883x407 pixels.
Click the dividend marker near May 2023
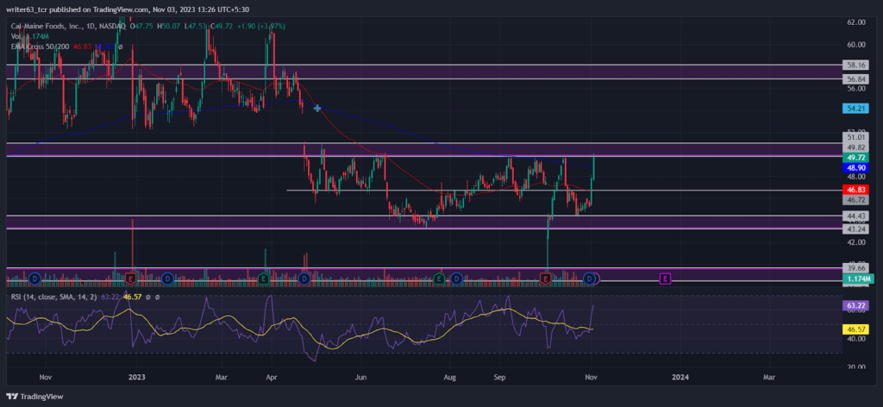click(x=304, y=279)
